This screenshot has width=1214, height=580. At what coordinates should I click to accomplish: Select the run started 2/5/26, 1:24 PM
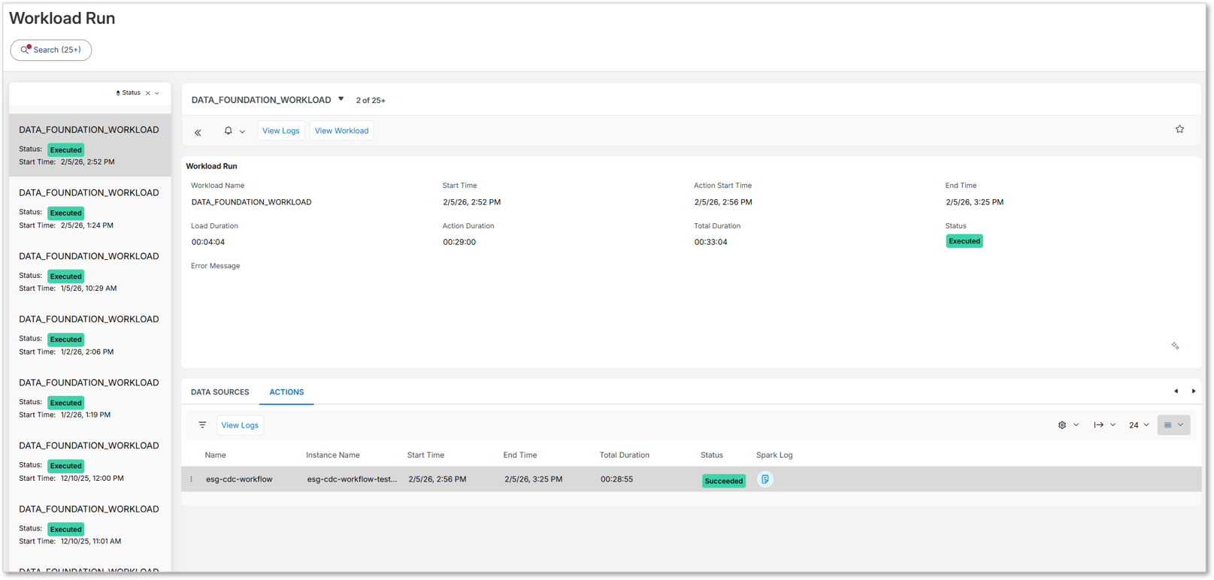click(90, 208)
